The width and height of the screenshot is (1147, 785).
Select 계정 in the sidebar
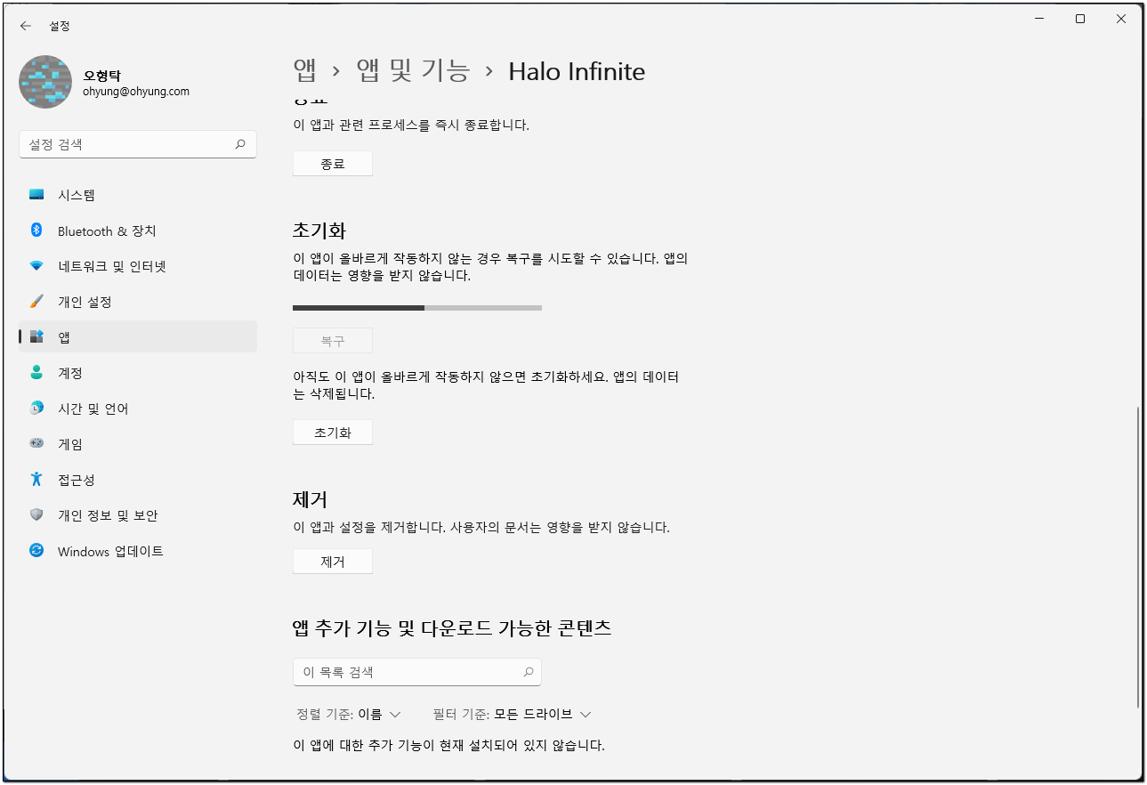(x=138, y=373)
